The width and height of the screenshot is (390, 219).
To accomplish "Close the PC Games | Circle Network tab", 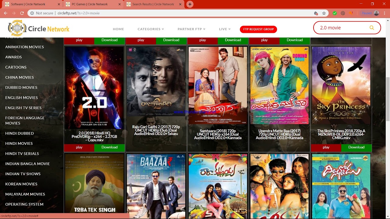I will [x=119, y=4].
